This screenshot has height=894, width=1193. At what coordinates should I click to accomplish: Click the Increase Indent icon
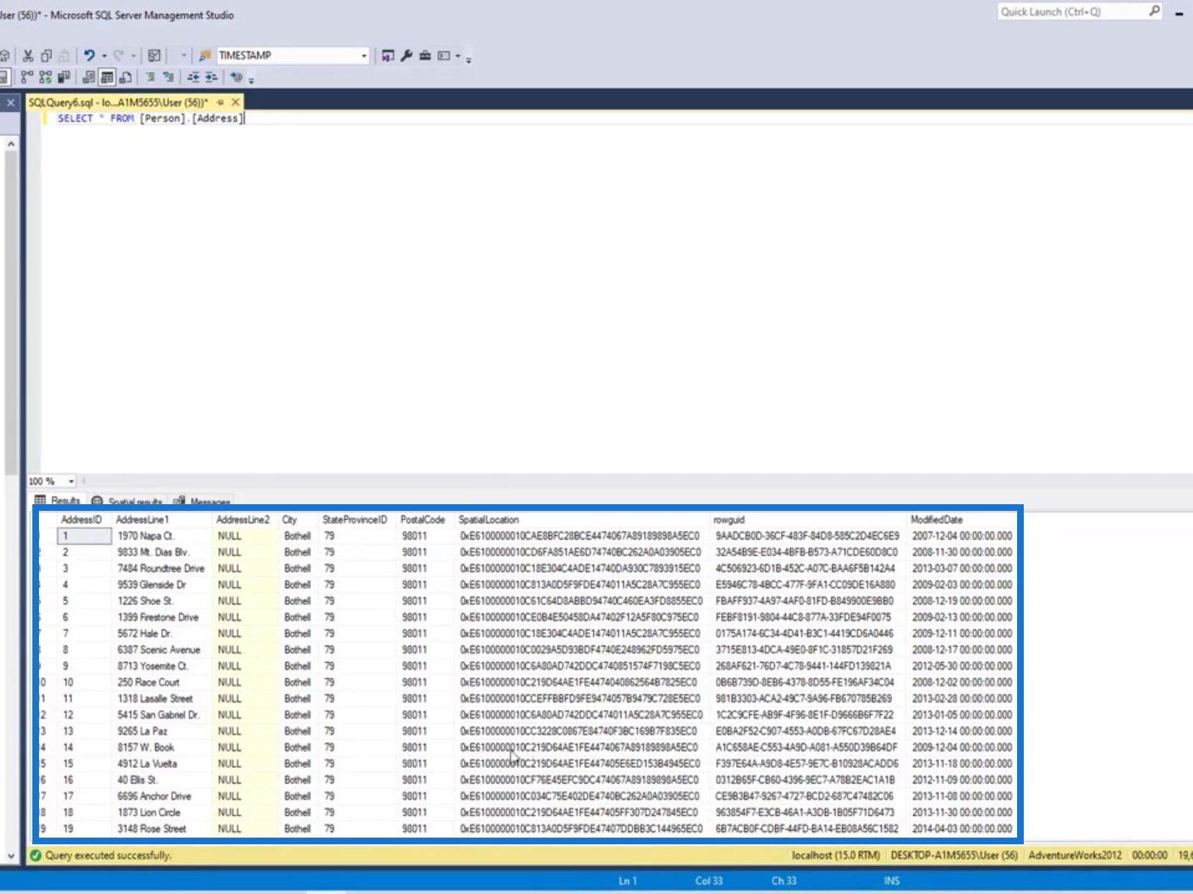pos(211,77)
